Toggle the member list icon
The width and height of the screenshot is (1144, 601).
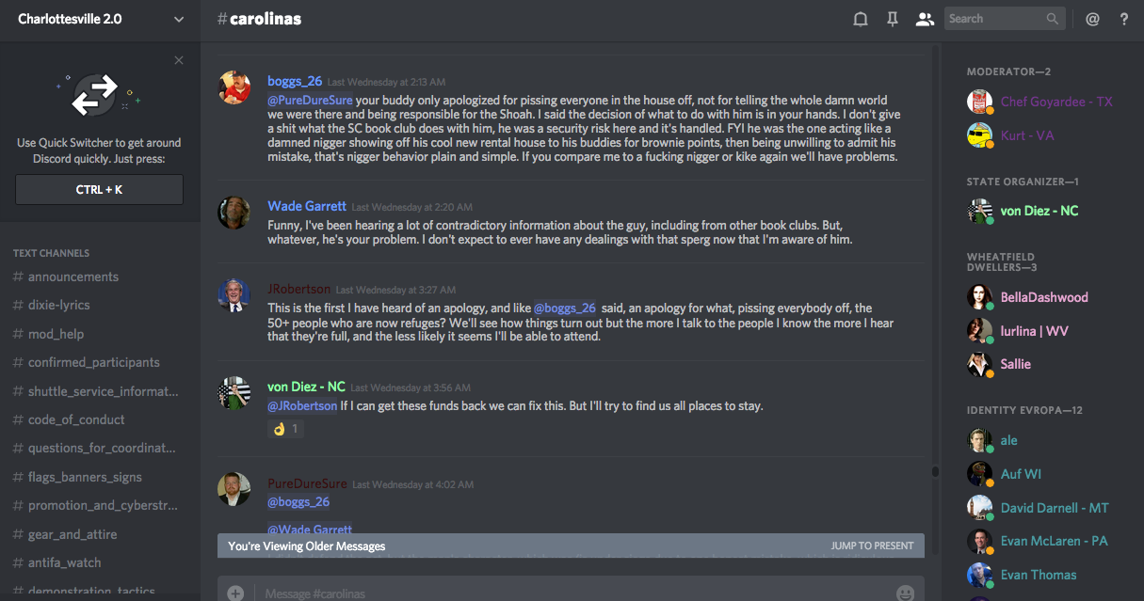(x=925, y=19)
